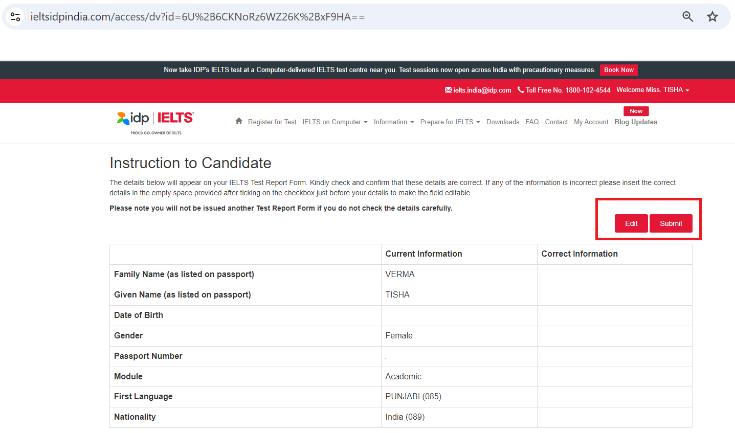
Task: Bookmark this page with the star icon
Action: pos(712,17)
